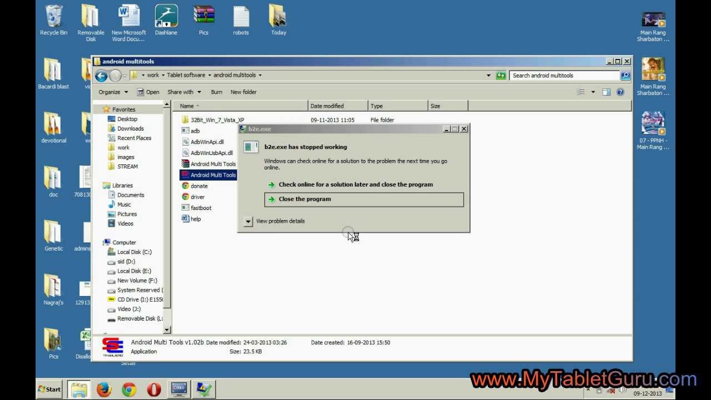
Task: Open the Pics archive on desktop top row
Action: click(204, 21)
